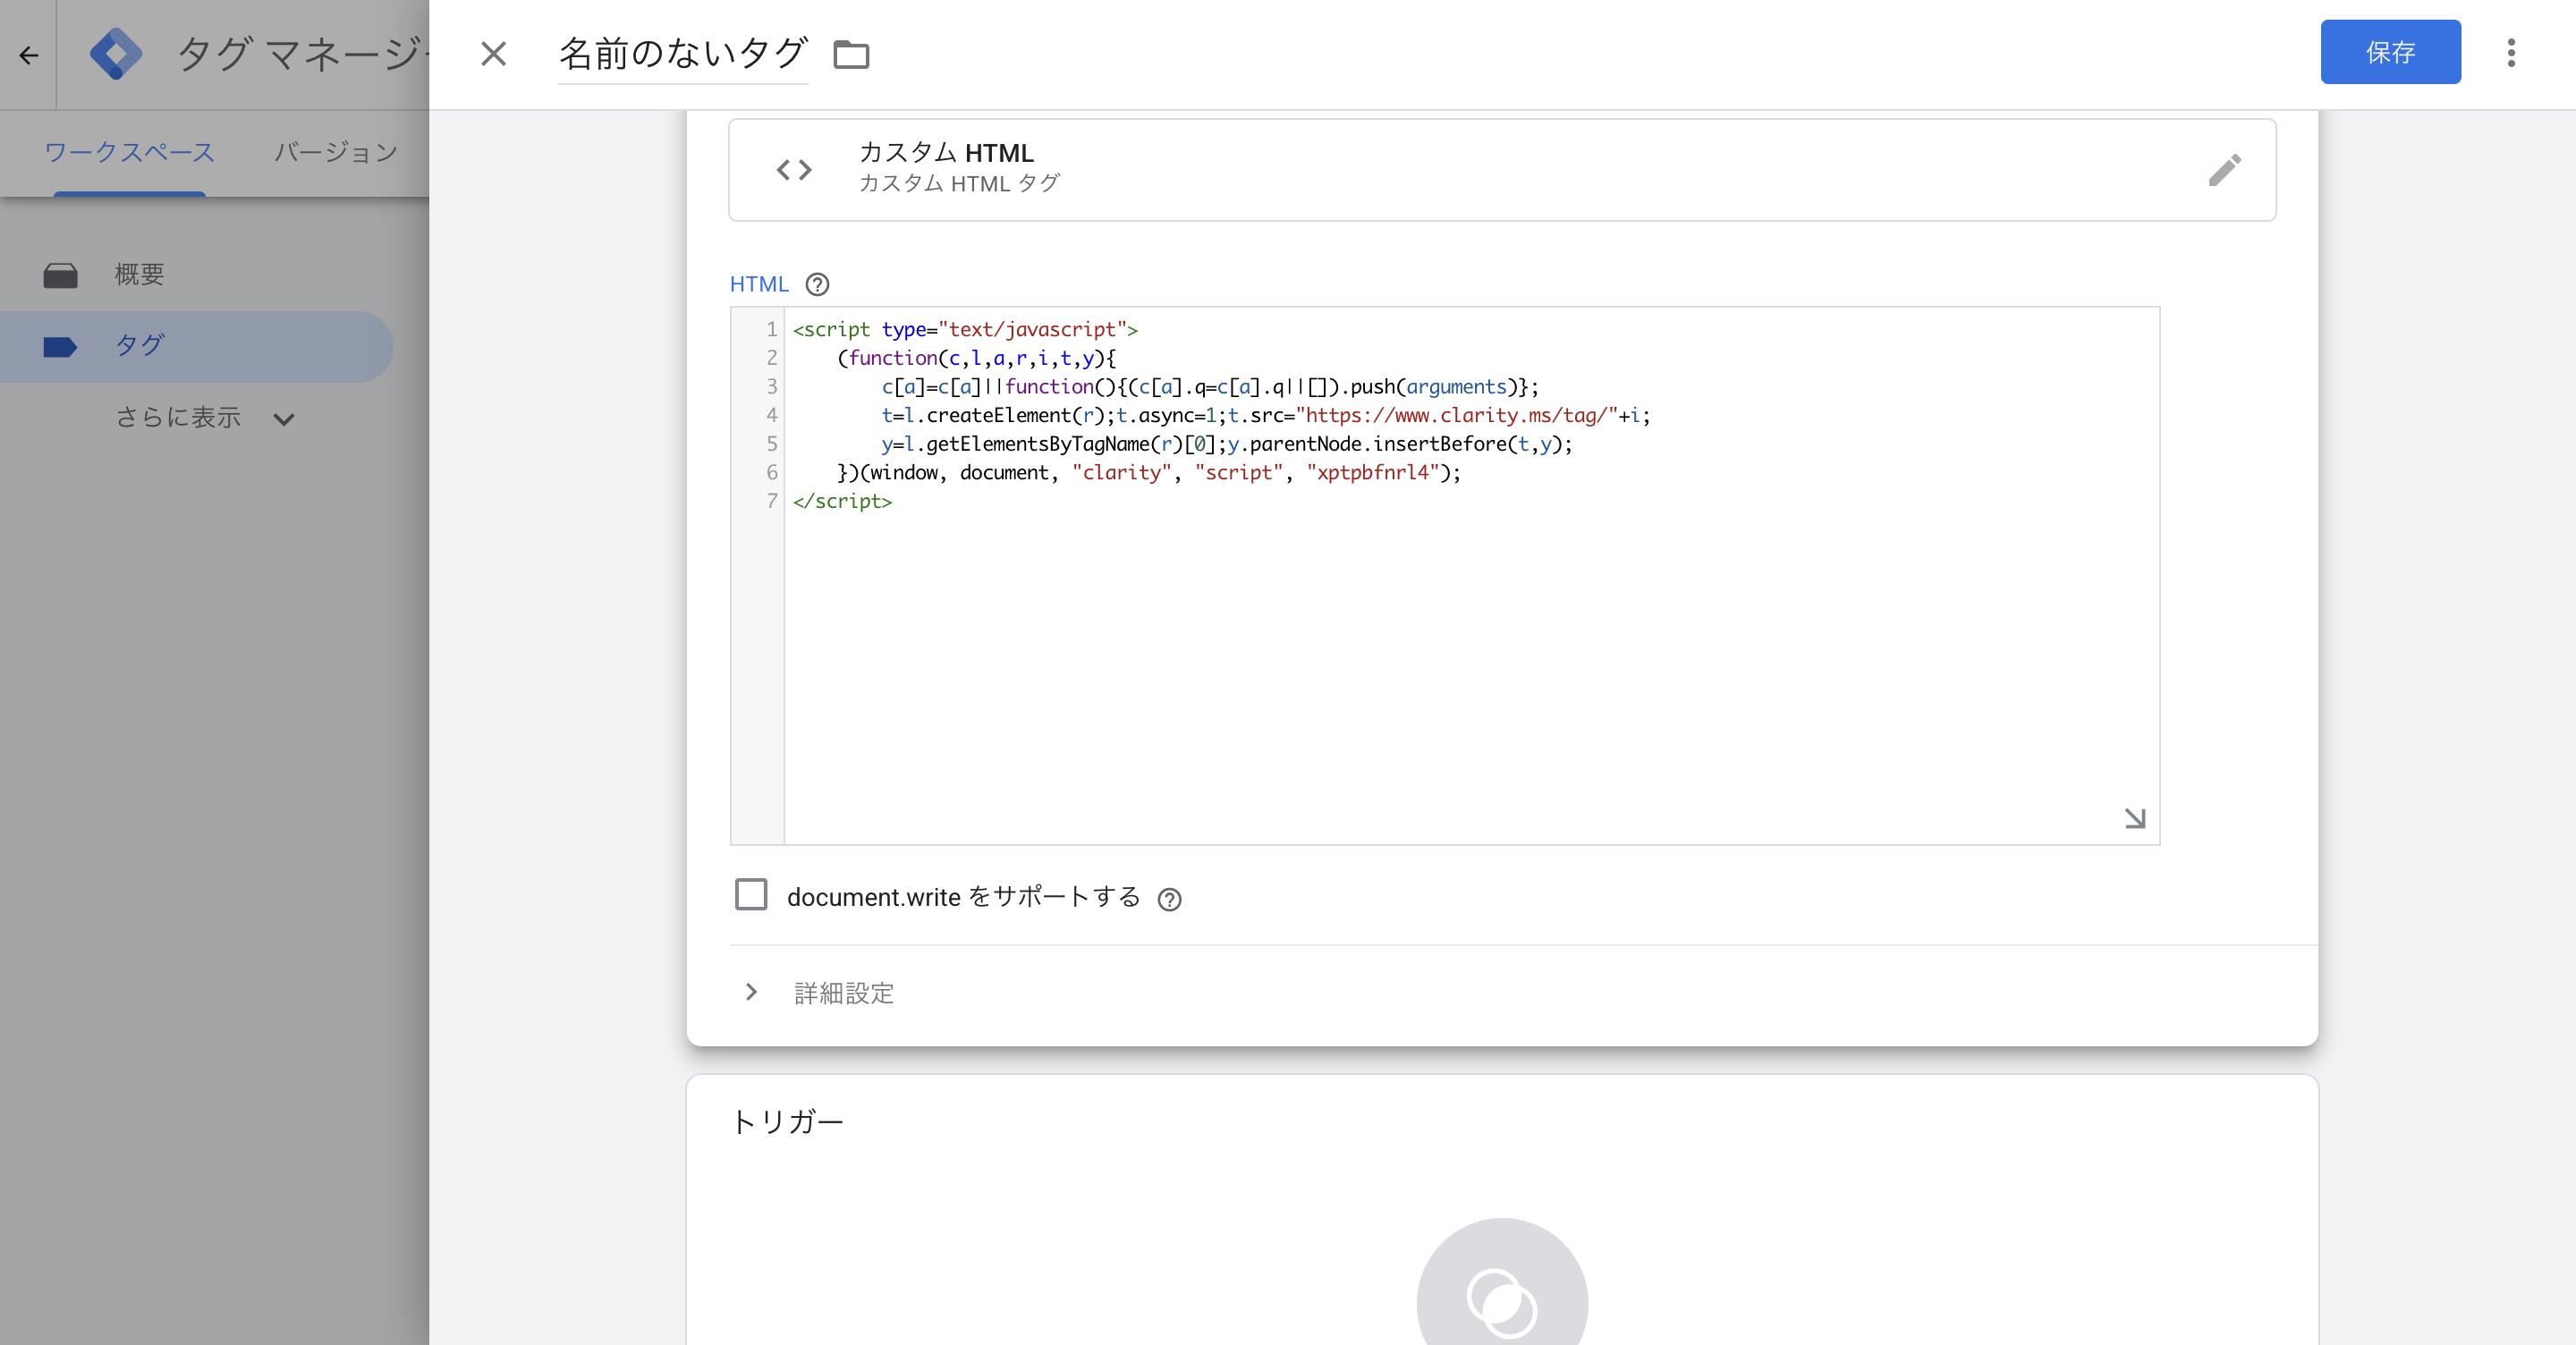This screenshot has width=2576, height=1345.
Task: Click the closing </script> line
Action: tap(842, 501)
